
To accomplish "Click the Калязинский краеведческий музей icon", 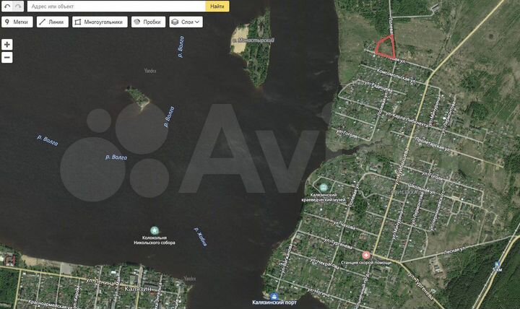I will click(x=324, y=188).
